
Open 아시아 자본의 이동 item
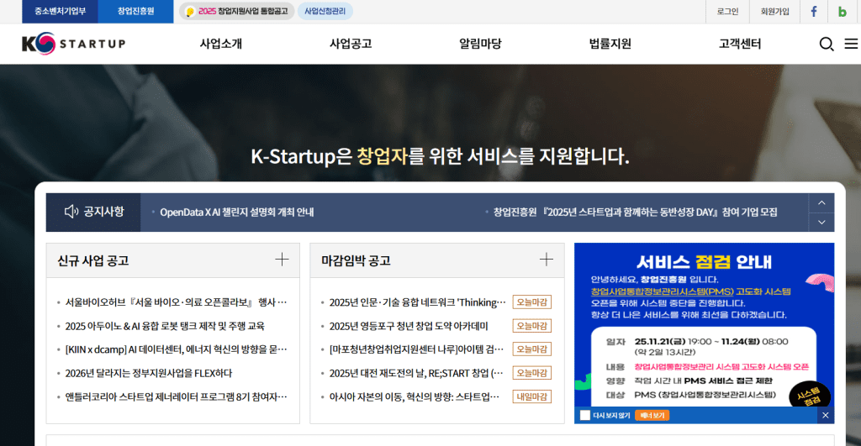(x=415, y=396)
